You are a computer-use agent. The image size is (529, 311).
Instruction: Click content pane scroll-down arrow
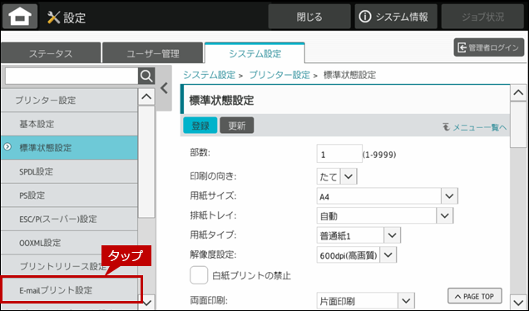(518, 302)
